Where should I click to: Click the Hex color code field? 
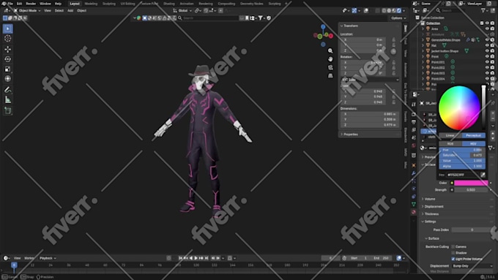click(x=463, y=175)
